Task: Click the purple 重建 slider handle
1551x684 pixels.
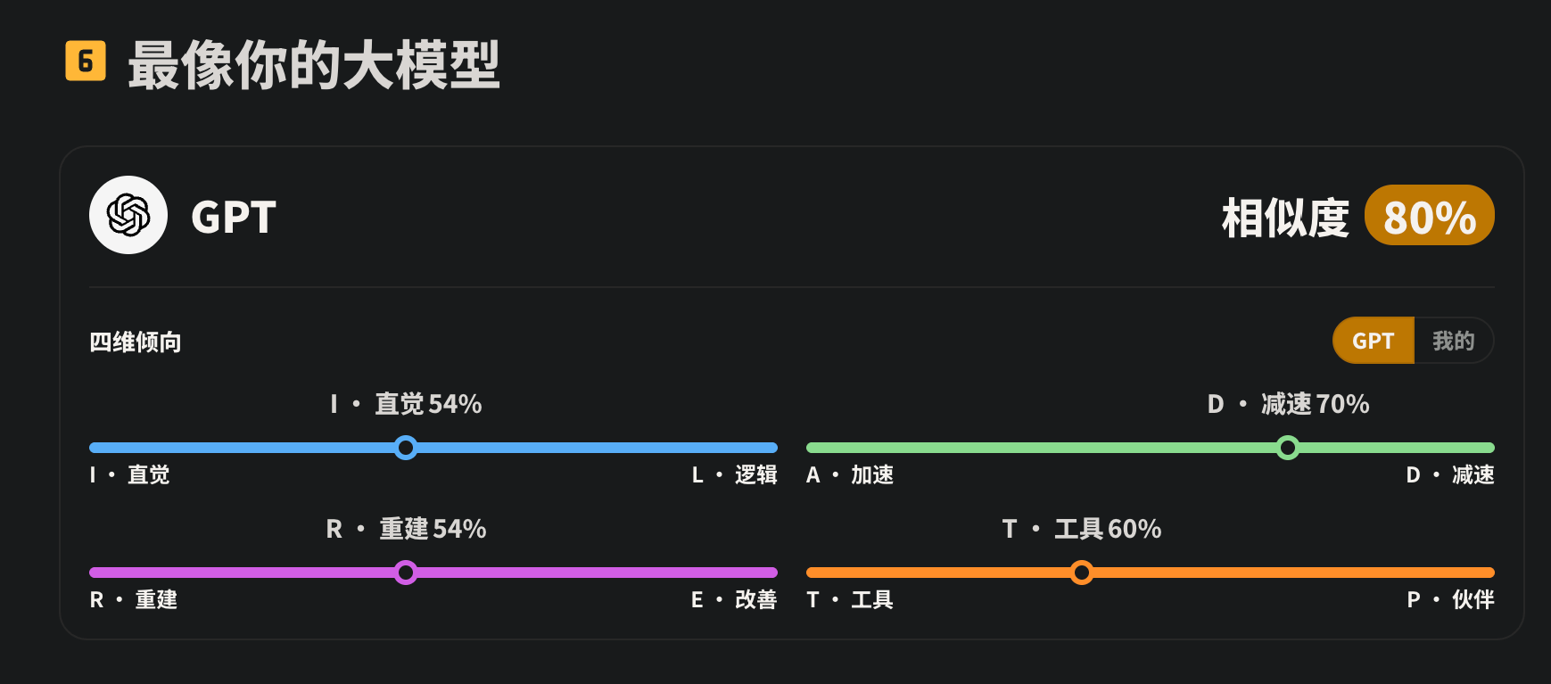Action: tap(406, 573)
